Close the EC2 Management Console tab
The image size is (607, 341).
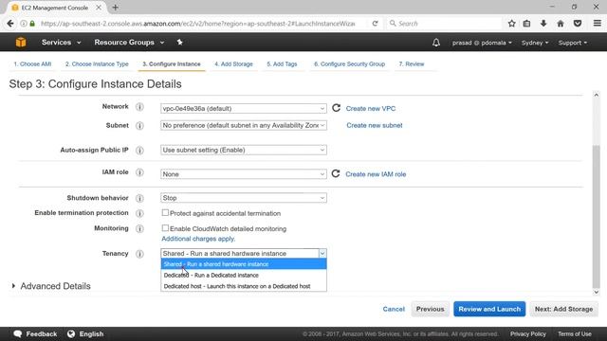click(99, 8)
